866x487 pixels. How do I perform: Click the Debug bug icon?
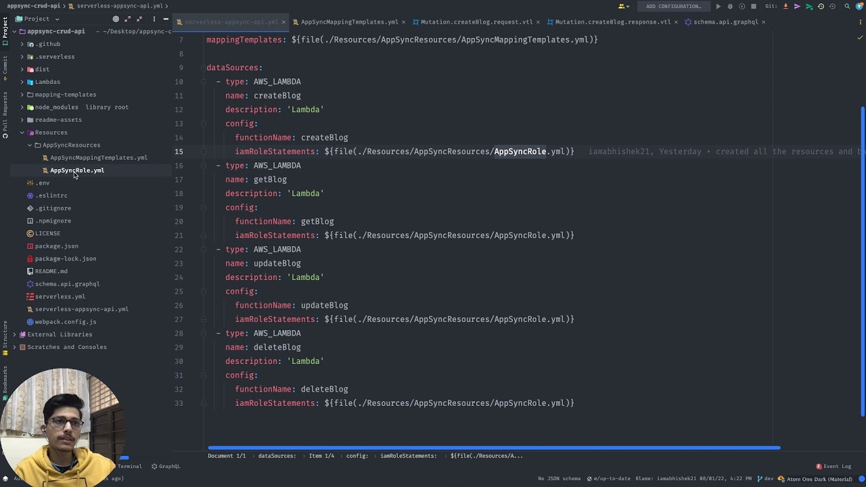[x=730, y=6]
